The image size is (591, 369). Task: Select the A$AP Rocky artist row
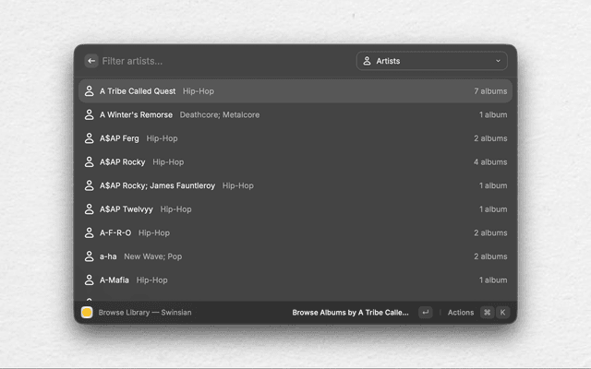click(295, 162)
